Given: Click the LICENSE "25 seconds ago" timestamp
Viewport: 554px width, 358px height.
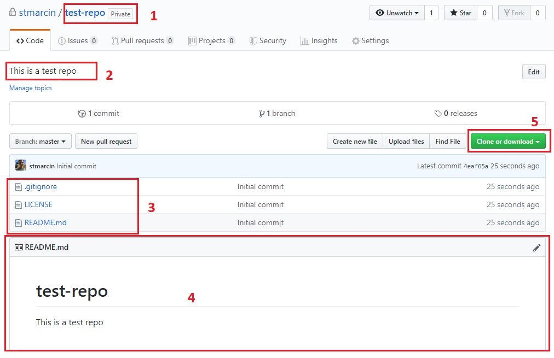Looking at the screenshot, I should pyautogui.click(x=513, y=204).
